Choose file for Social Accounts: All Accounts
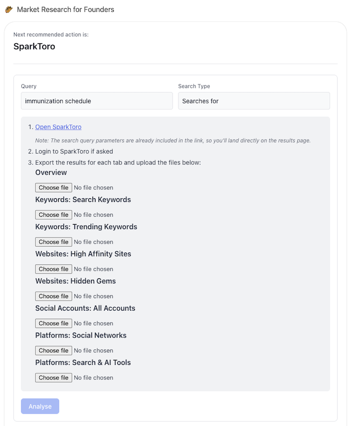351x426 pixels. [x=54, y=324]
